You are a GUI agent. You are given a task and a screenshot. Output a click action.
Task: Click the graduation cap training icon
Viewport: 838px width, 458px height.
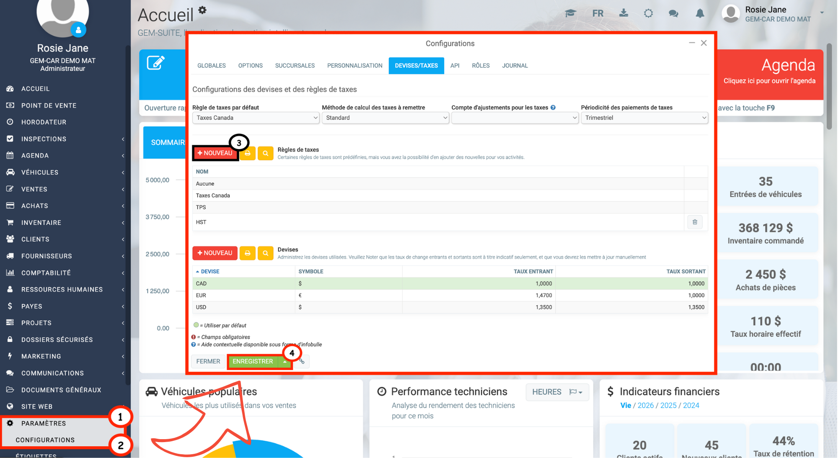pos(570,13)
